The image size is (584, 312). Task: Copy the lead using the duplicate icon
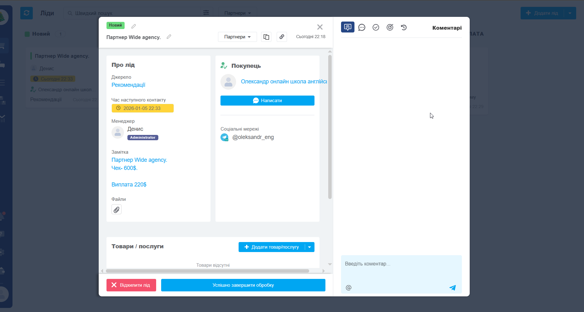tap(266, 37)
